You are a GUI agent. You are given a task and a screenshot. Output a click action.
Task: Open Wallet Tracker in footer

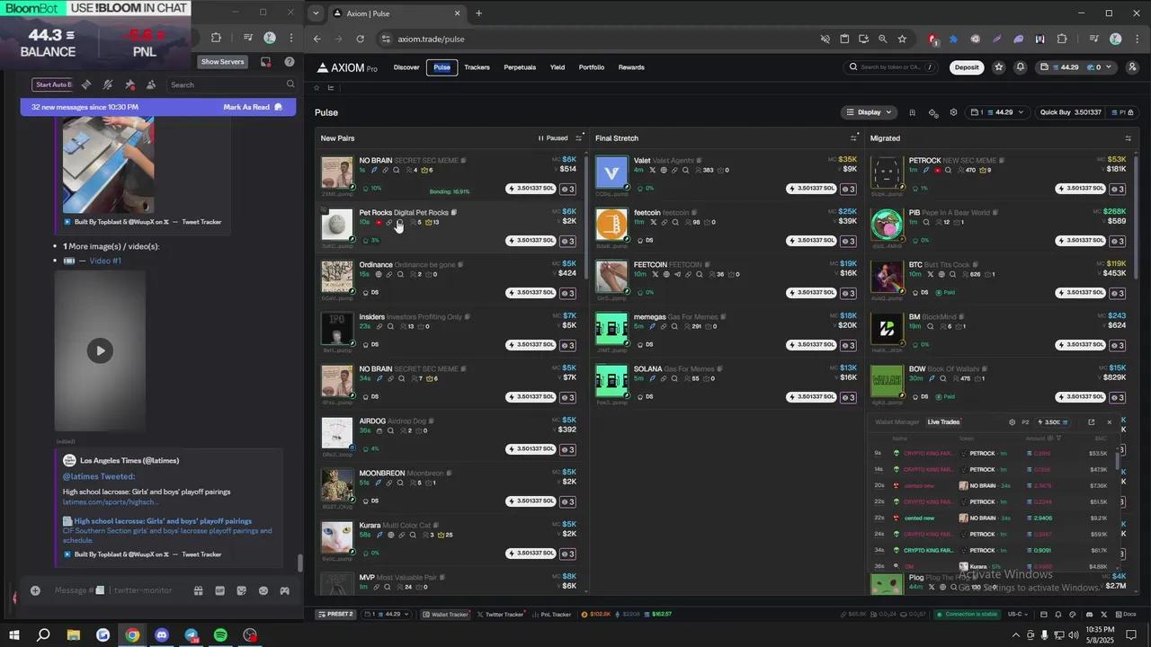pyautogui.click(x=445, y=615)
